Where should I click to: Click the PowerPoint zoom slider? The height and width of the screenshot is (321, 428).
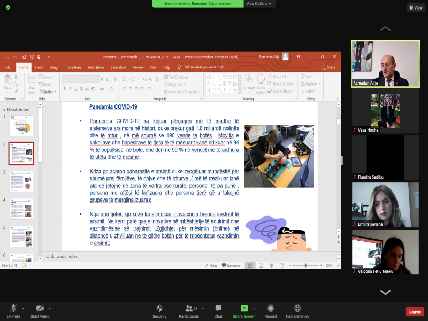[305, 265]
